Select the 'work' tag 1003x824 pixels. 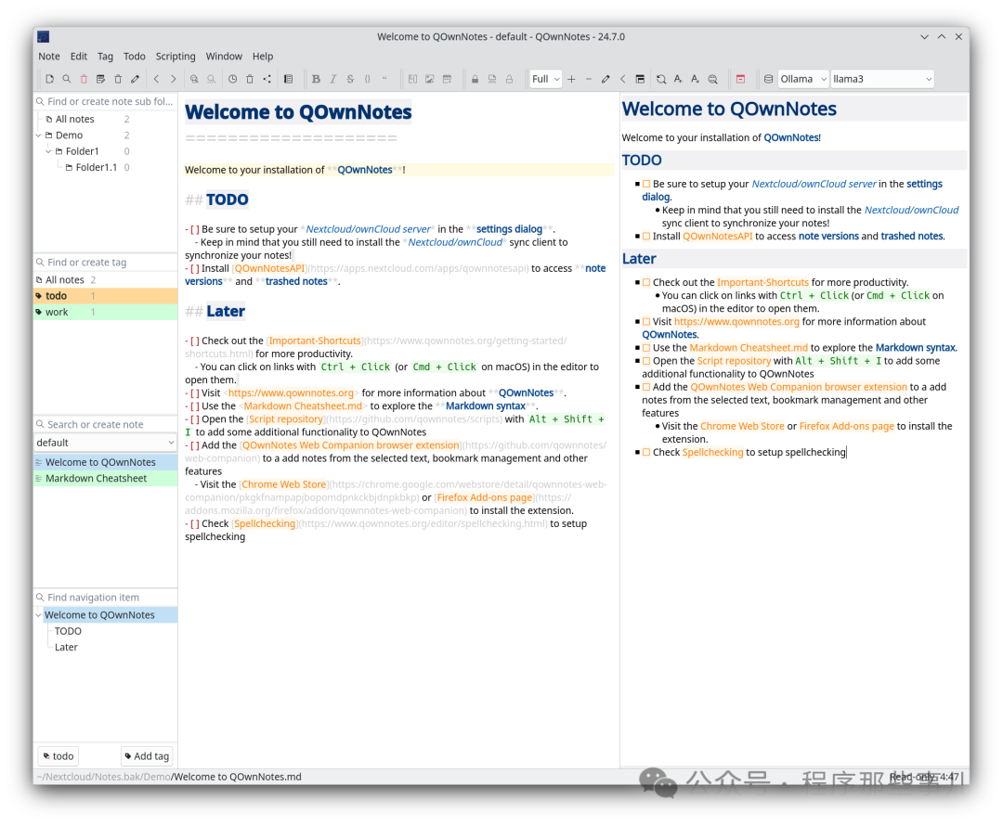106,312
